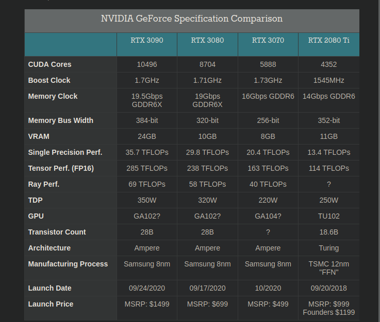Viewport: 380px width, 322px height.
Task: Click the 1545MHz boost clock cell
Action: pyautogui.click(x=329, y=80)
